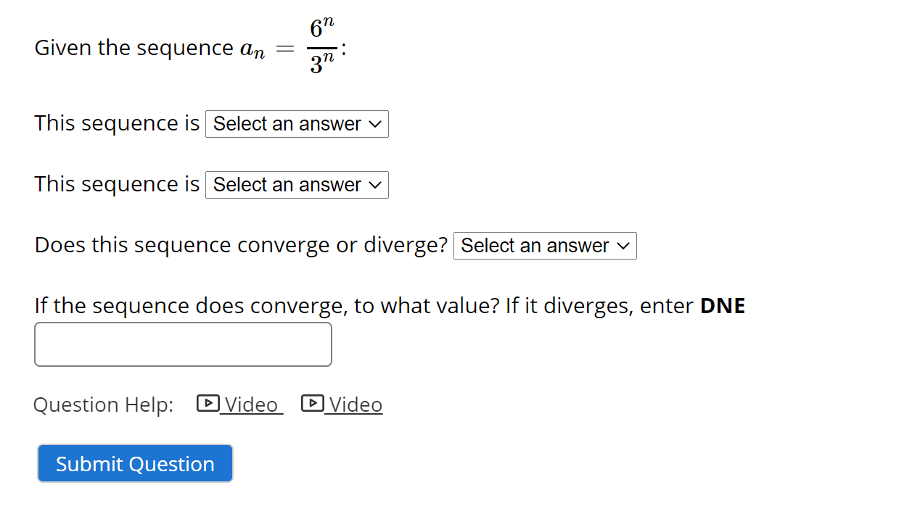Open the second 'Select an answer' dropdown
This screenshot has width=920, height=506.
297,185
